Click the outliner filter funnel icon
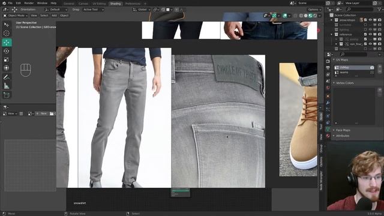Screen dimensions: 384x216 coord(380,10)
